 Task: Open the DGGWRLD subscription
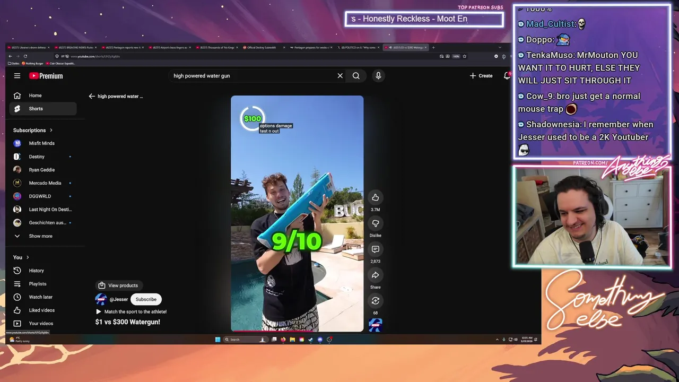[43, 196]
